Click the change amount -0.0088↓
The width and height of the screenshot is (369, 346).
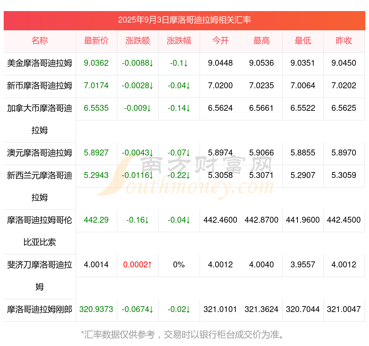(138, 63)
